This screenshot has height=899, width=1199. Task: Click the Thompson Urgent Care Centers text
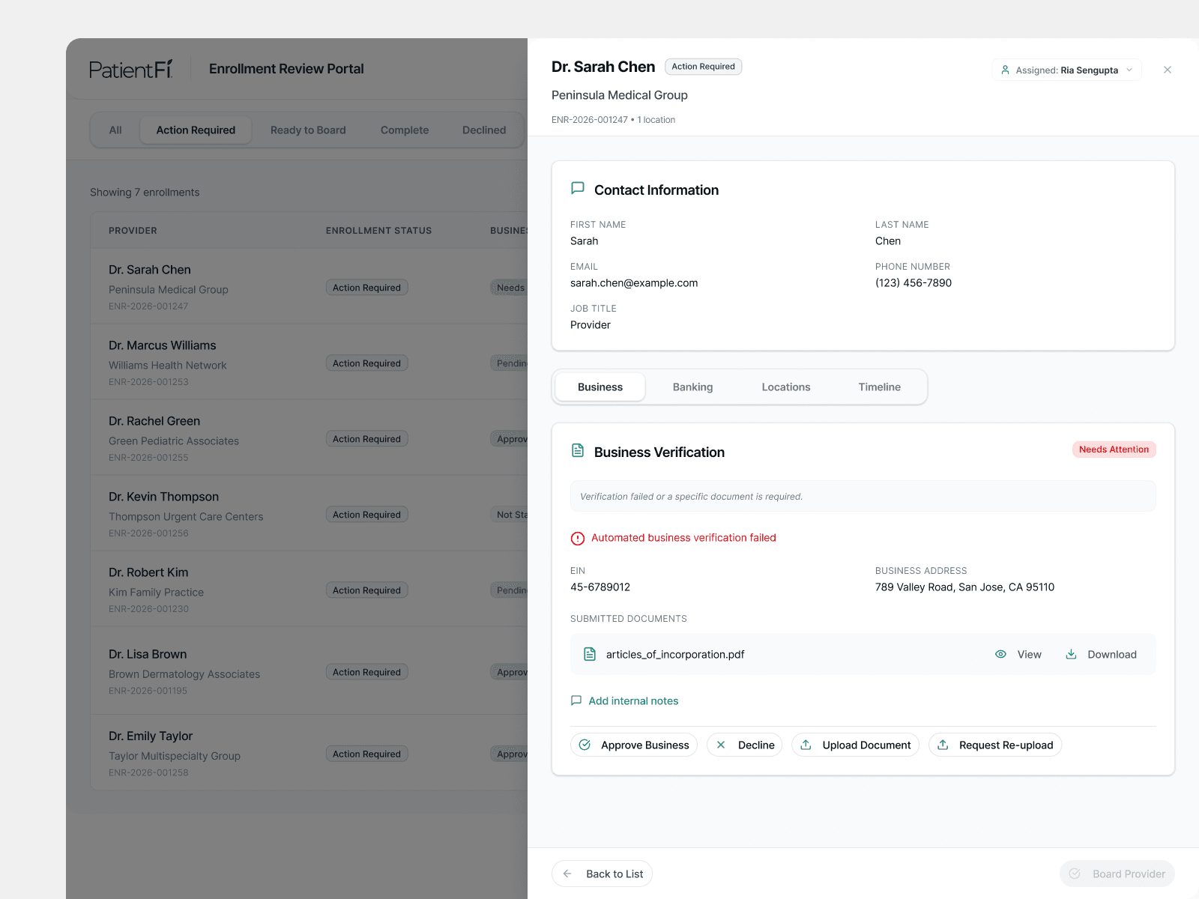pyautogui.click(x=186, y=517)
